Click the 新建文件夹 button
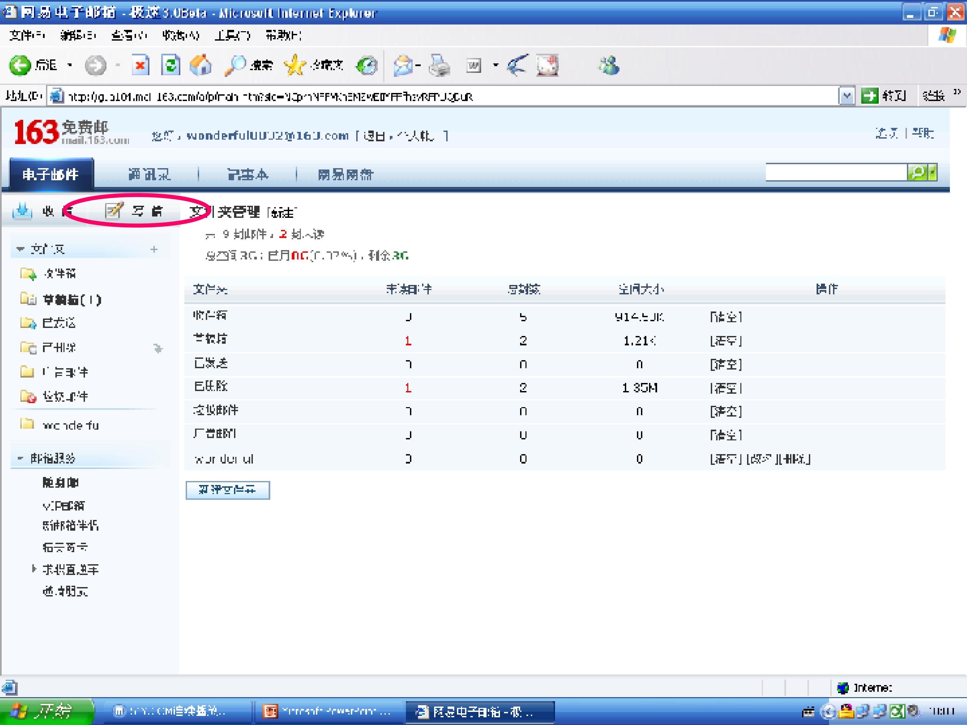967x725 pixels. 228,490
